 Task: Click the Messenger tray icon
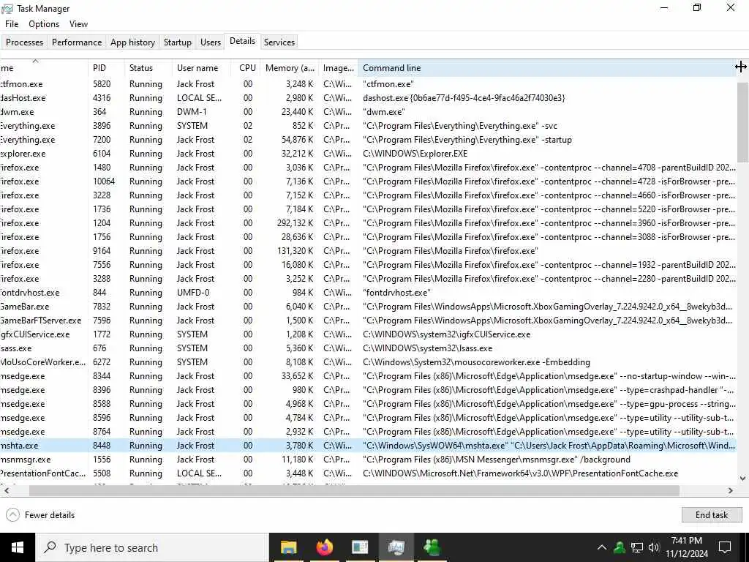(620, 547)
